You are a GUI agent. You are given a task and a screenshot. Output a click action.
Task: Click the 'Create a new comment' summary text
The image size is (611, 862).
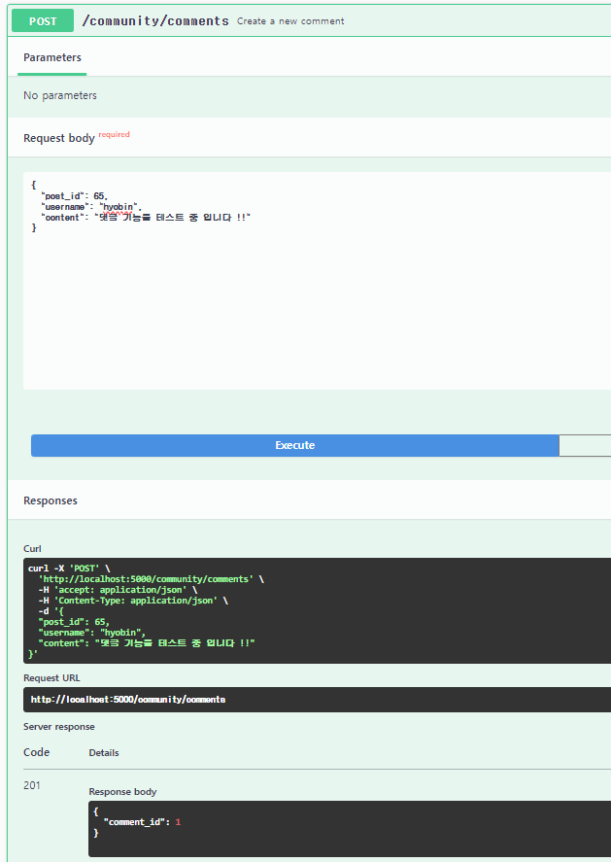pyautogui.click(x=290, y=20)
